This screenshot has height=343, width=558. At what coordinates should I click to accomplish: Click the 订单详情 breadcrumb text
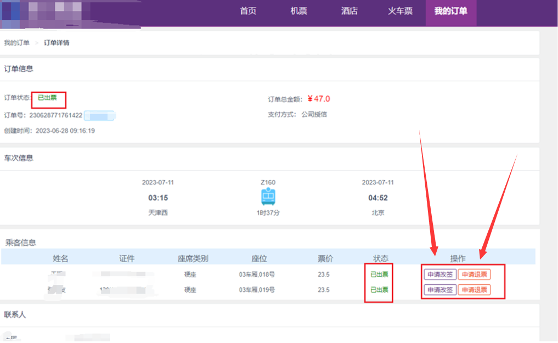point(57,43)
